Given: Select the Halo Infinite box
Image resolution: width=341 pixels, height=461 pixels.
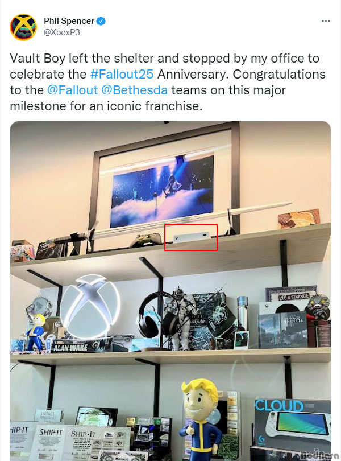Looking at the screenshot, I should [283, 330].
